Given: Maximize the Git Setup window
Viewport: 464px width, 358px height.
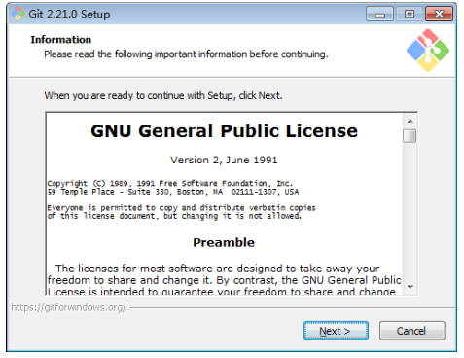Looking at the screenshot, I should (x=410, y=15).
